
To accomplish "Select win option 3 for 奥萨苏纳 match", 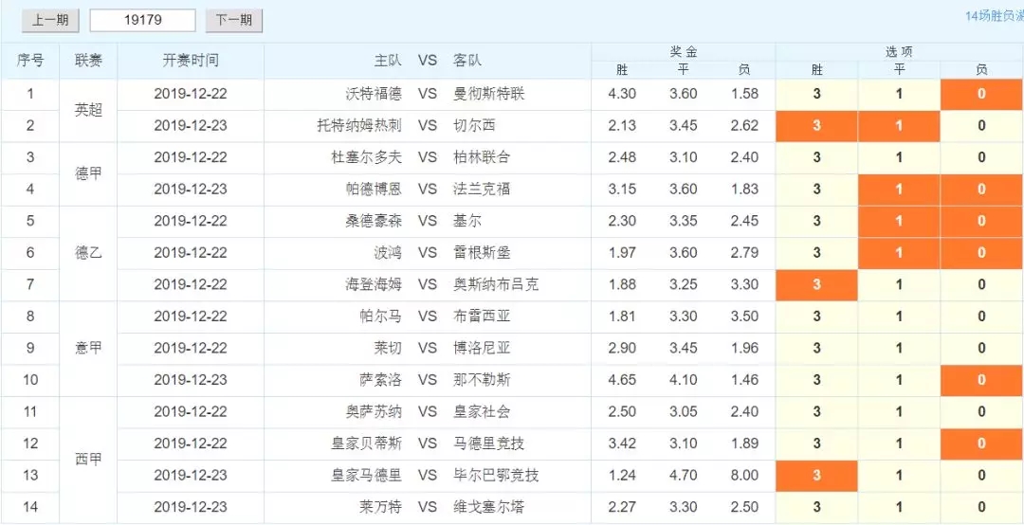I will [816, 411].
